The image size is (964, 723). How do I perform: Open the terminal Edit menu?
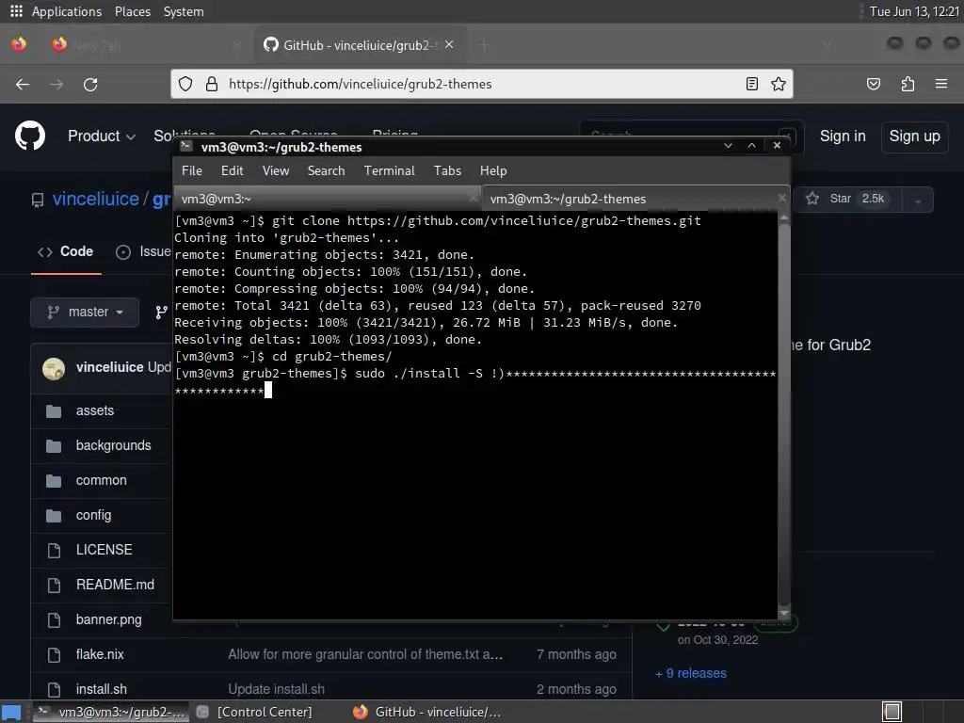[x=233, y=171]
